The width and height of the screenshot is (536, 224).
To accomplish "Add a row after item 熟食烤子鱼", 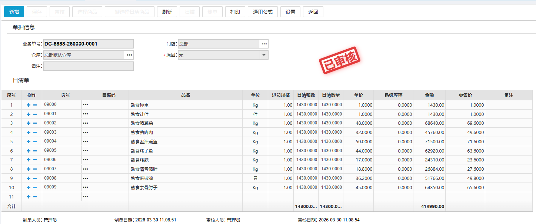I will point(29,151).
